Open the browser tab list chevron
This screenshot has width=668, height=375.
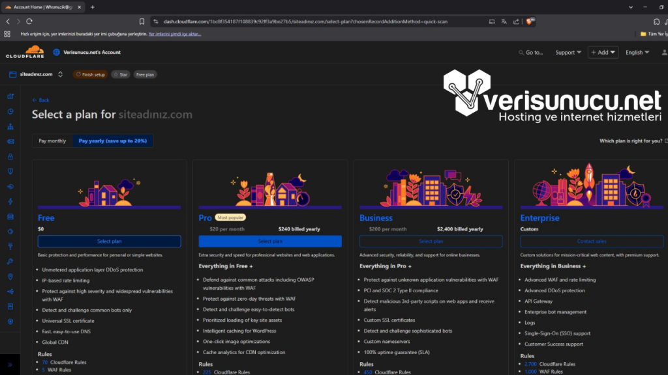tap(631, 7)
